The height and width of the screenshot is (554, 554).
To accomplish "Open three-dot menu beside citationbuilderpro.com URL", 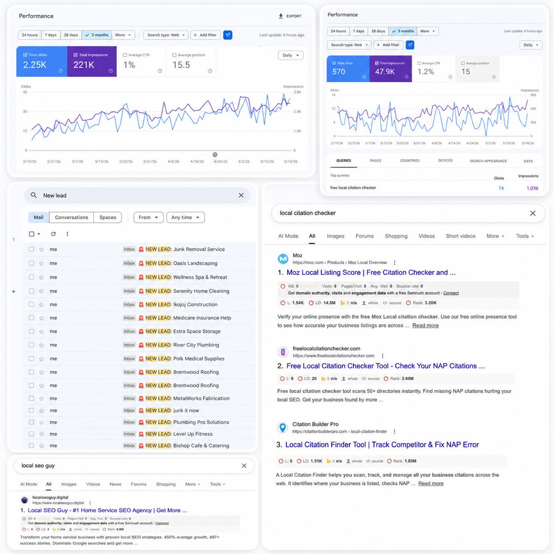I will [x=394, y=432].
